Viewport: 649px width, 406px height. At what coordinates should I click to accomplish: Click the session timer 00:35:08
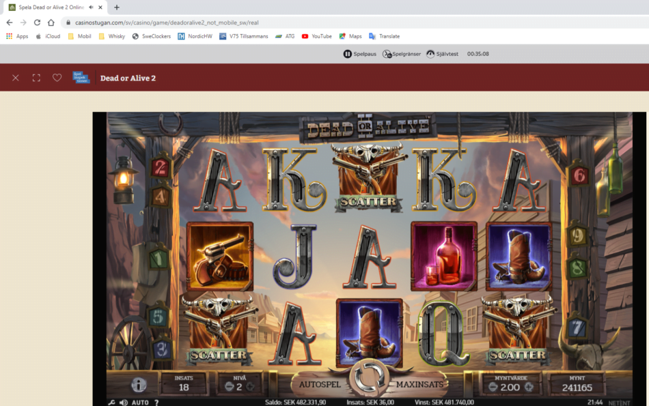coord(478,54)
